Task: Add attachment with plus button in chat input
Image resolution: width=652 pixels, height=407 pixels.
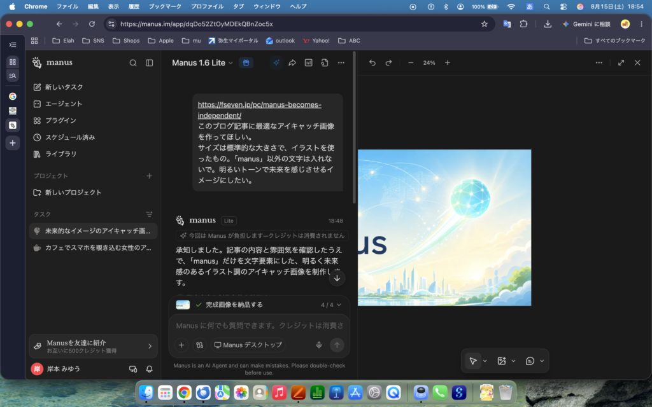Action: (x=181, y=345)
